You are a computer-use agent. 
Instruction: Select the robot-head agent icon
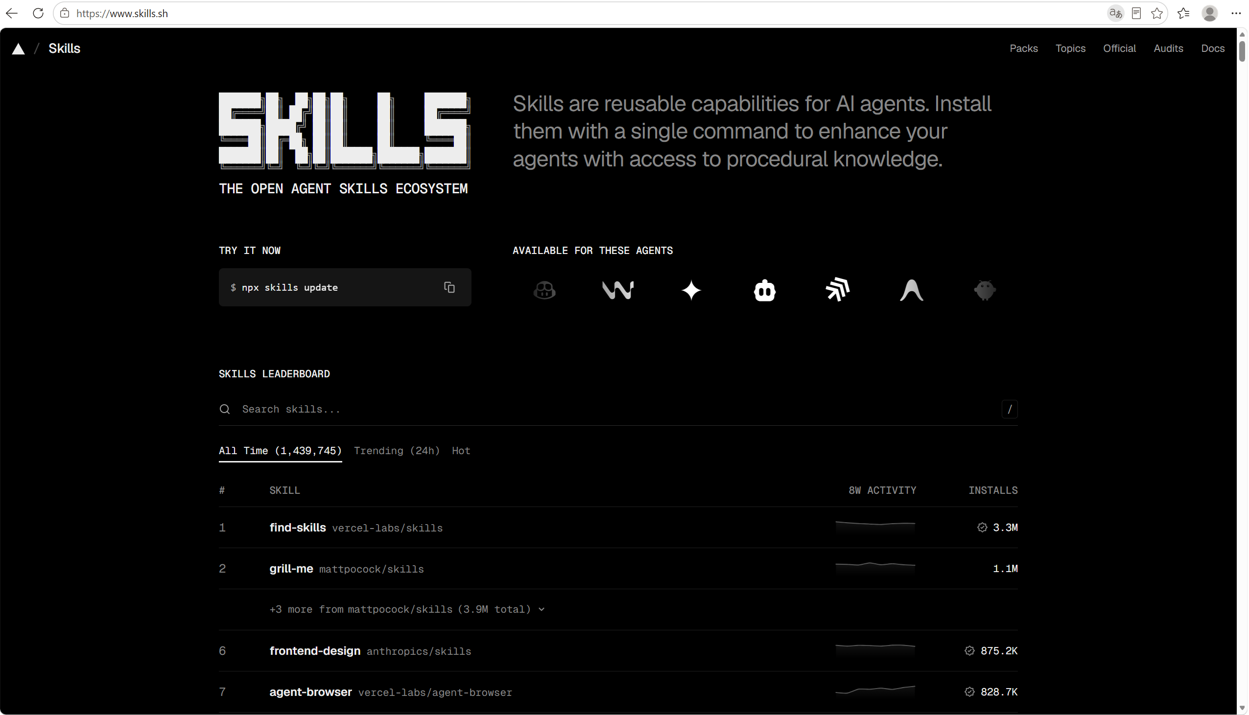(765, 290)
